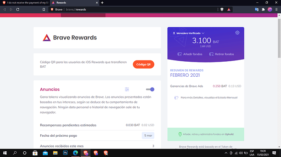Open the Brave hamburger menu
The height and width of the screenshot is (157, 281).
pyautogui.click(x=277, y=9)
